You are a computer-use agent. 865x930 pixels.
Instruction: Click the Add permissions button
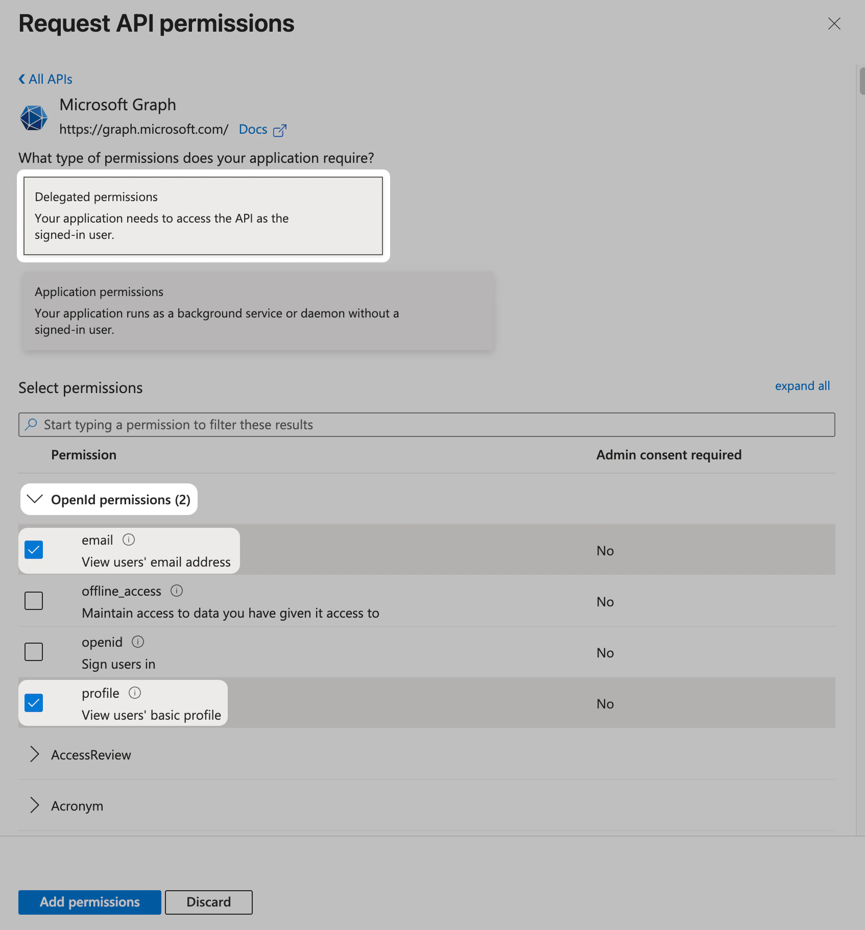pos(89,902)
